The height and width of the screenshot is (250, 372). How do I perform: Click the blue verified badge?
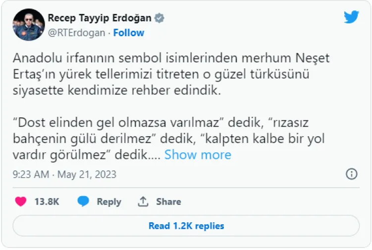159,18
